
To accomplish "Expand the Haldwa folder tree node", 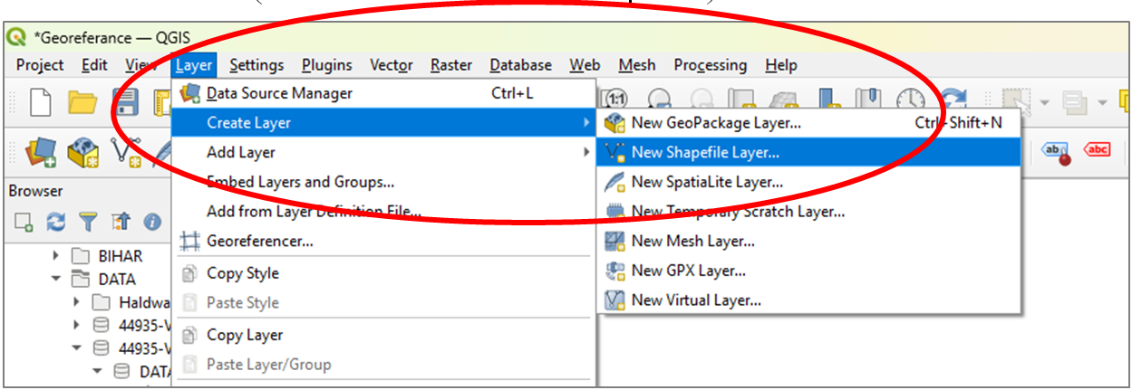I will [x=77, y=302].
